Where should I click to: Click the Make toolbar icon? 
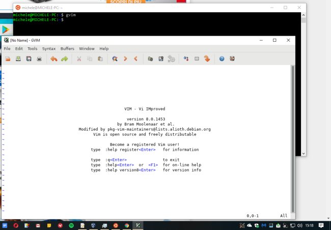186,59
